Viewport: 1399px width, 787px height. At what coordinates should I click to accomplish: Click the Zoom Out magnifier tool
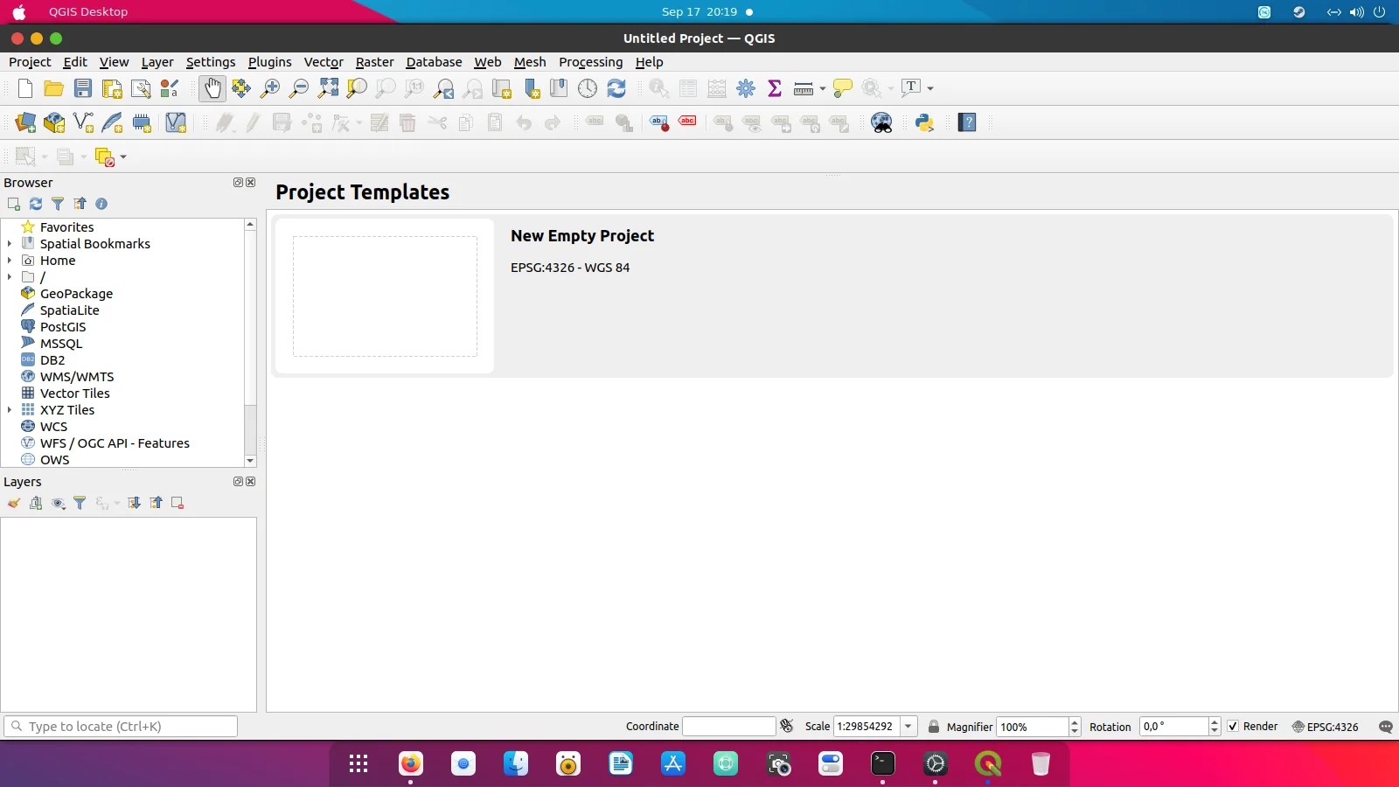[299, 88]
